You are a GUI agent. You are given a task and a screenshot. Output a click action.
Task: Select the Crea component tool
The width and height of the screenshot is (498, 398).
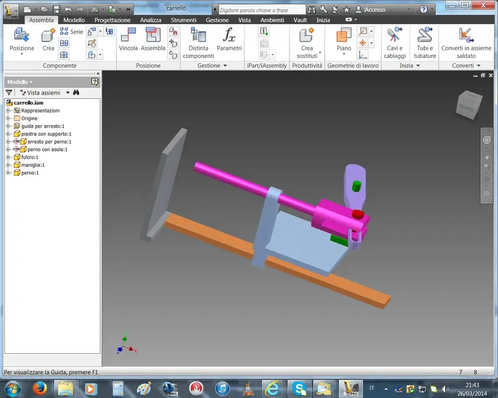49,39
